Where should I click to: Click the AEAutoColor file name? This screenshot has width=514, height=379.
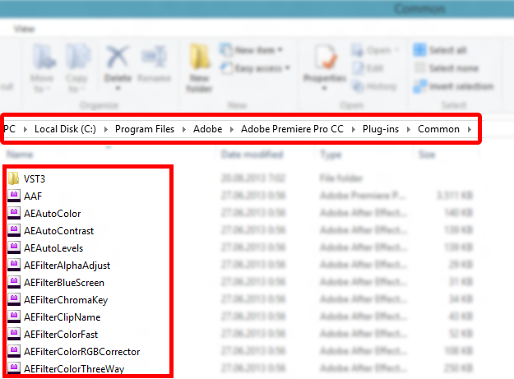click(x=52, y=214)
